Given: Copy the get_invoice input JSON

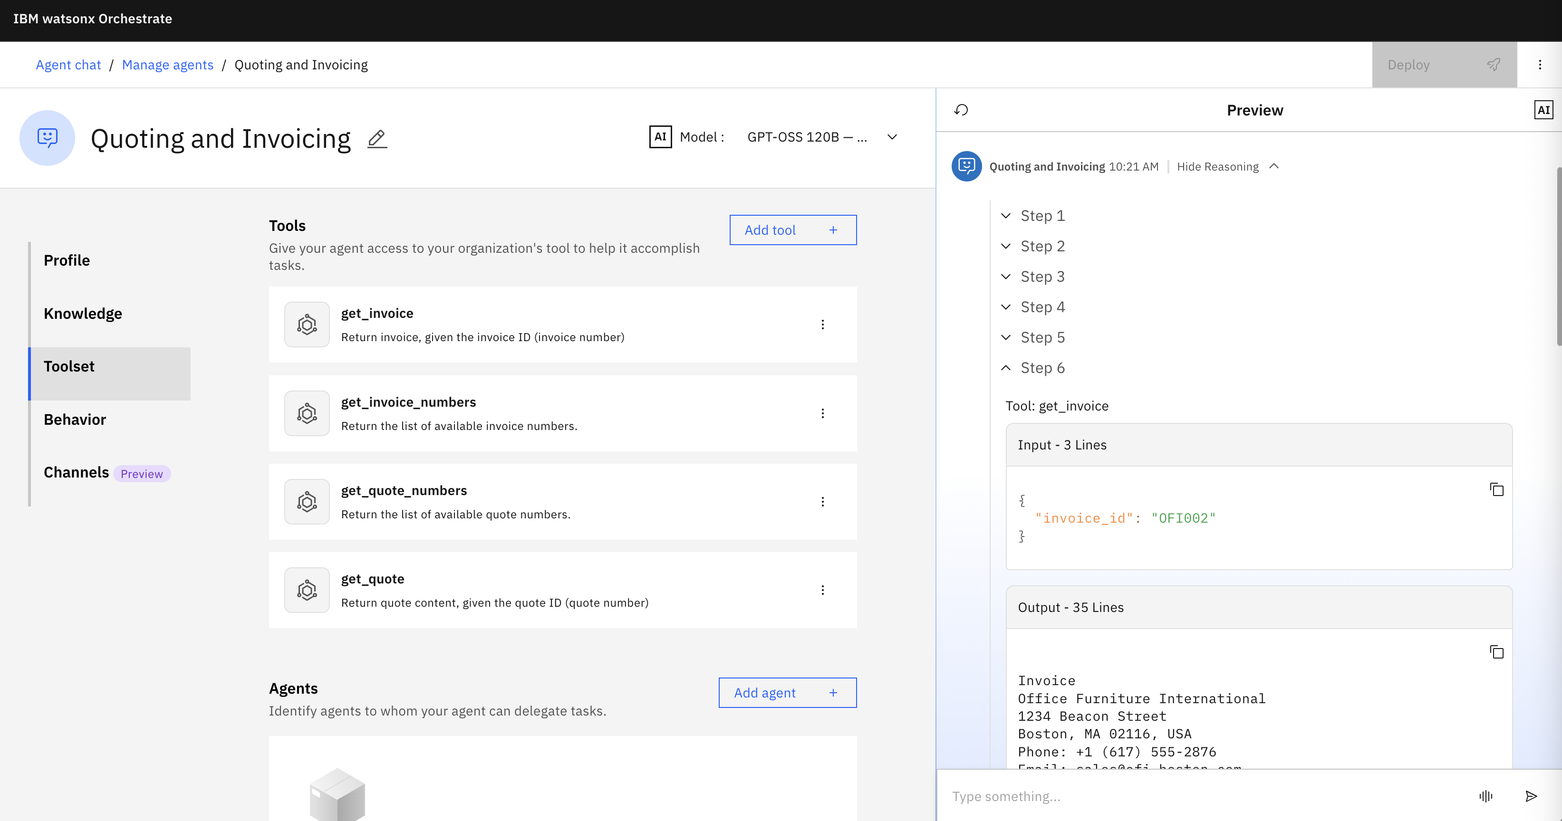Looking at the screenshot, I should (x=1496, y=489).
